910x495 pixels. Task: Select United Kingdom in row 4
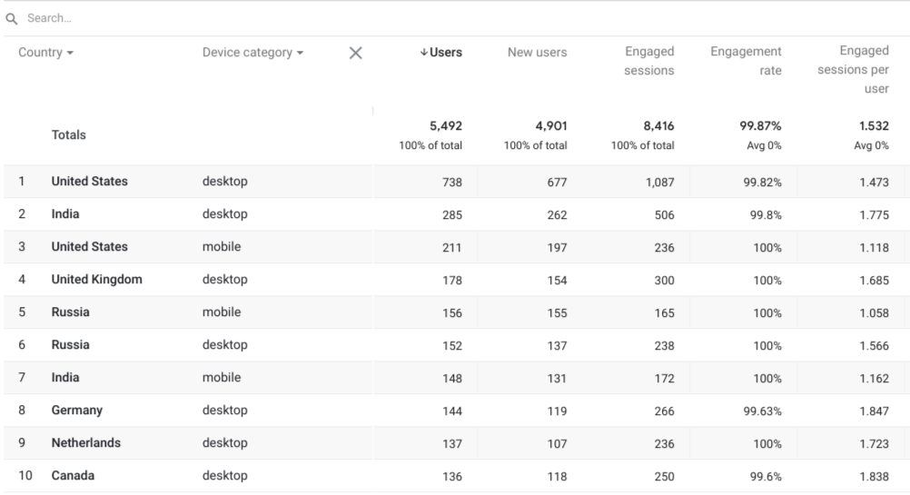point(96,280)
